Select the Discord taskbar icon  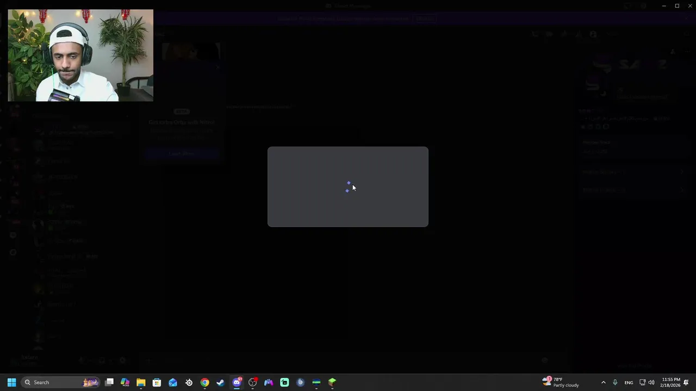point(237,382)
